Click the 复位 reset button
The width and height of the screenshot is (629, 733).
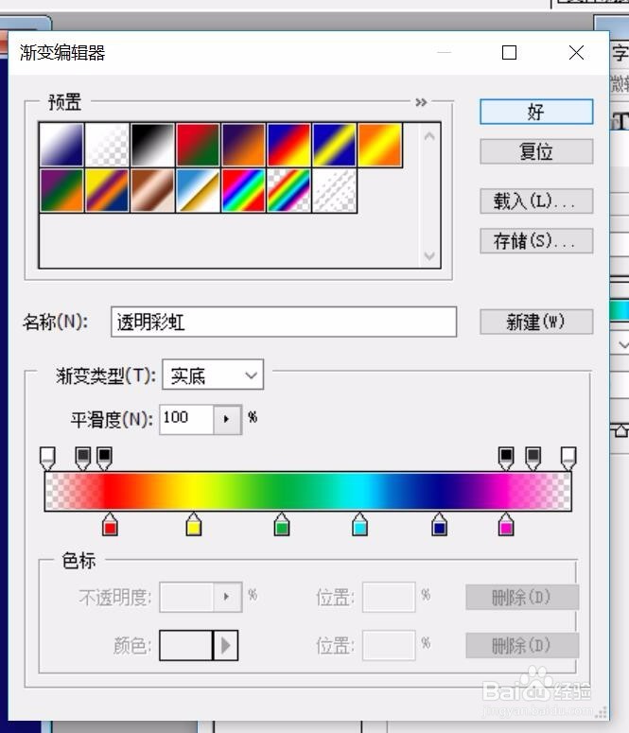tap(536, 151)
